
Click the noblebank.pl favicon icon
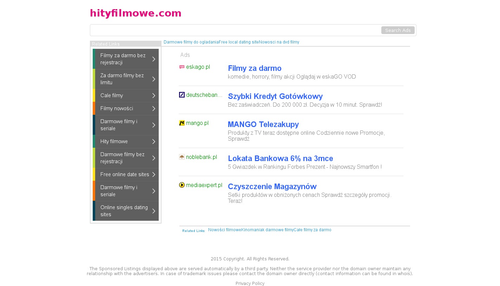coord(182,157)
